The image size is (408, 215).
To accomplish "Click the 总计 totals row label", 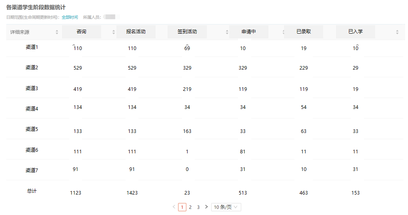I will (x=32, y=191).
